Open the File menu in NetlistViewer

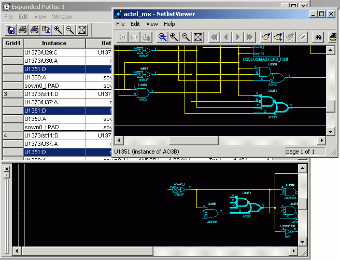click(120, 24)
